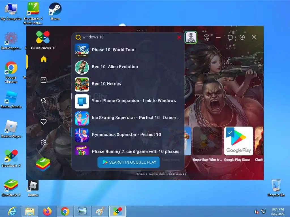Open the Favorites heart icon in sidebar
Image resolution: width=290 pixels, height=217 pixels.
[x=43, y=121]
